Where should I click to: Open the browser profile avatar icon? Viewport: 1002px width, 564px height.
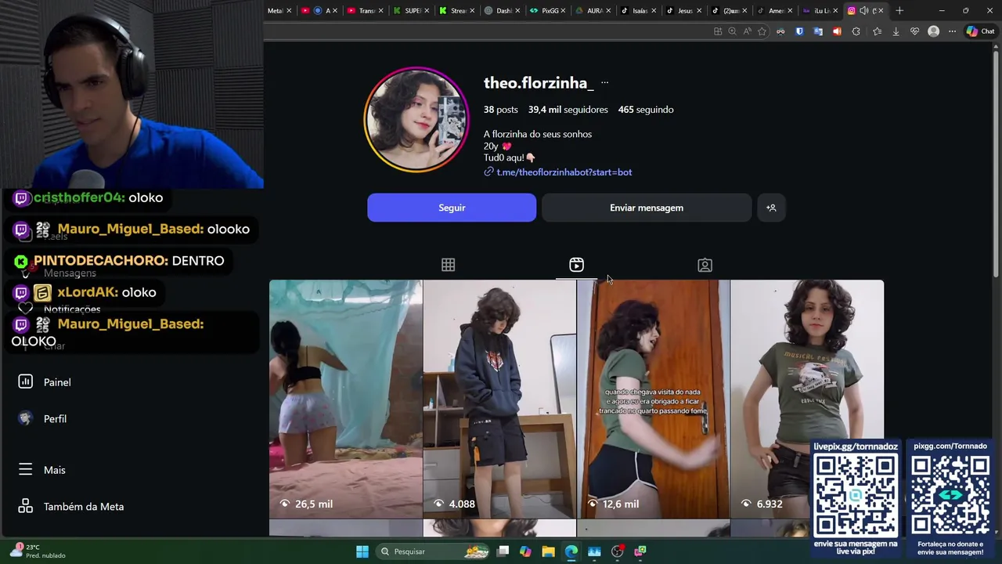(x=933, y=31)
